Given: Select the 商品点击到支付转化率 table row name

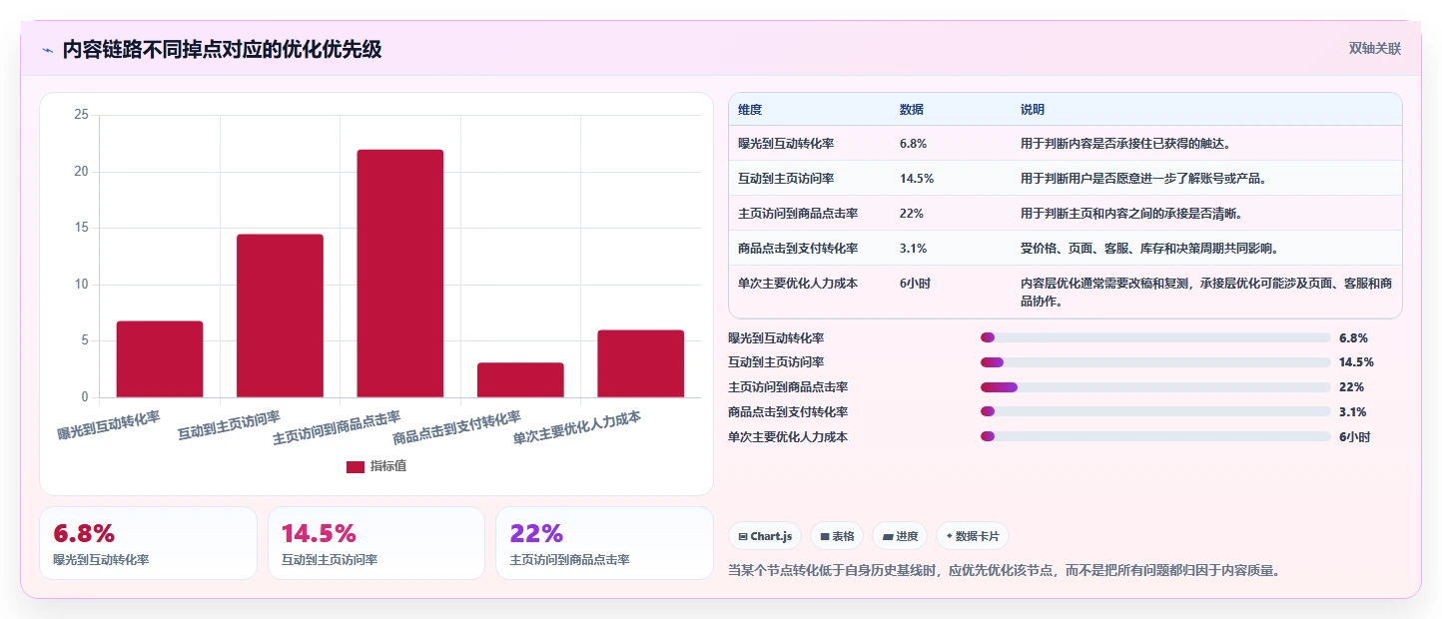Looking at the screenshot, I should pyautogui.click(x=798, y=249).
